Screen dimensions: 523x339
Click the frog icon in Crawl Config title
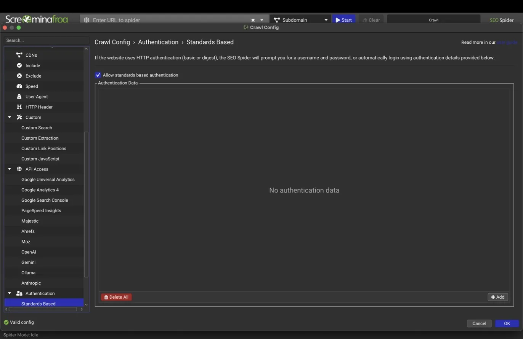tap(246, 27)
